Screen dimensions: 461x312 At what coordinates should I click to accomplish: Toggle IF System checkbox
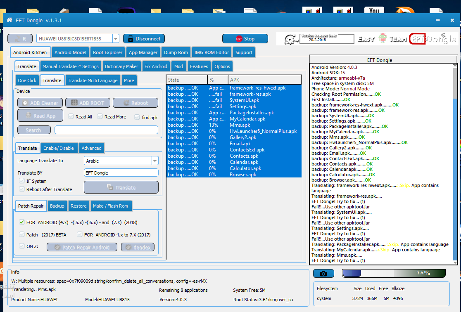click(x=22, y=181)
